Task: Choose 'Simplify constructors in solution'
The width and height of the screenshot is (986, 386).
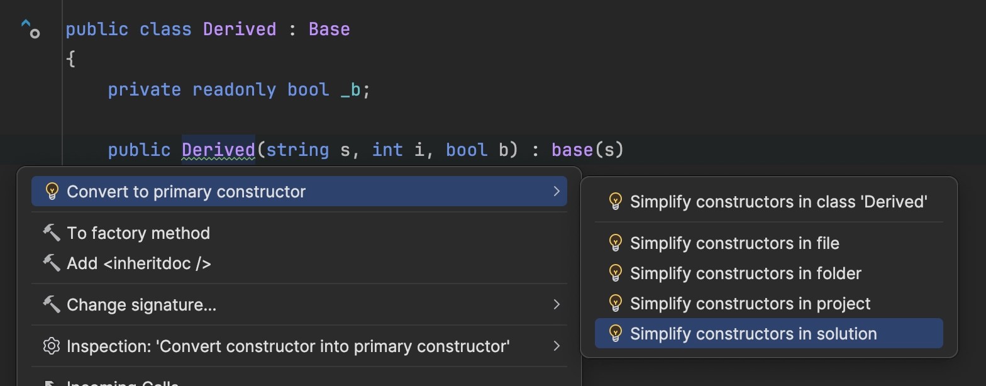Action: pyautogui.click(x=752, y=333)
